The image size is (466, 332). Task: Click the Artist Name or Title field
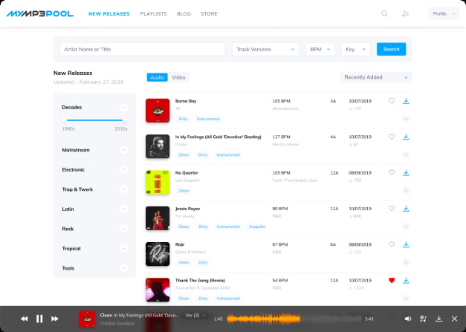143,49
